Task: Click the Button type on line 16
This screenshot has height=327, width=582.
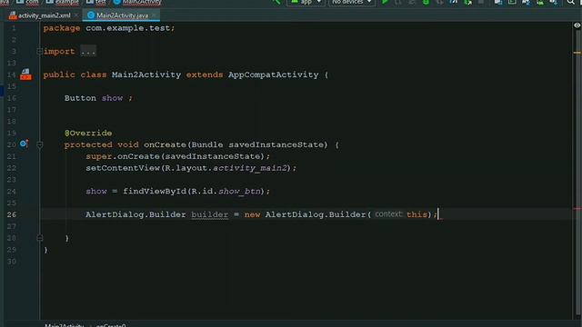Action: [x=80, y=98]
